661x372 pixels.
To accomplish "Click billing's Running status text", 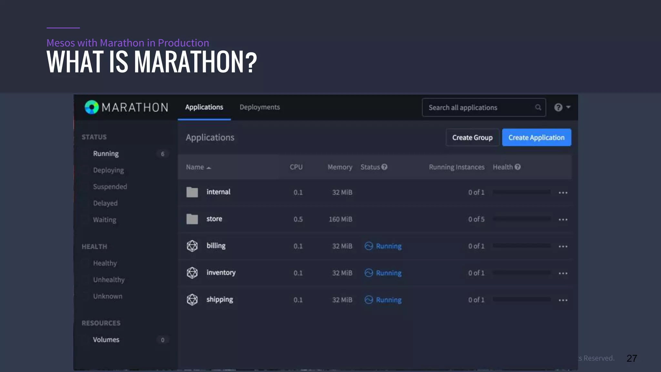I will 389,246.
